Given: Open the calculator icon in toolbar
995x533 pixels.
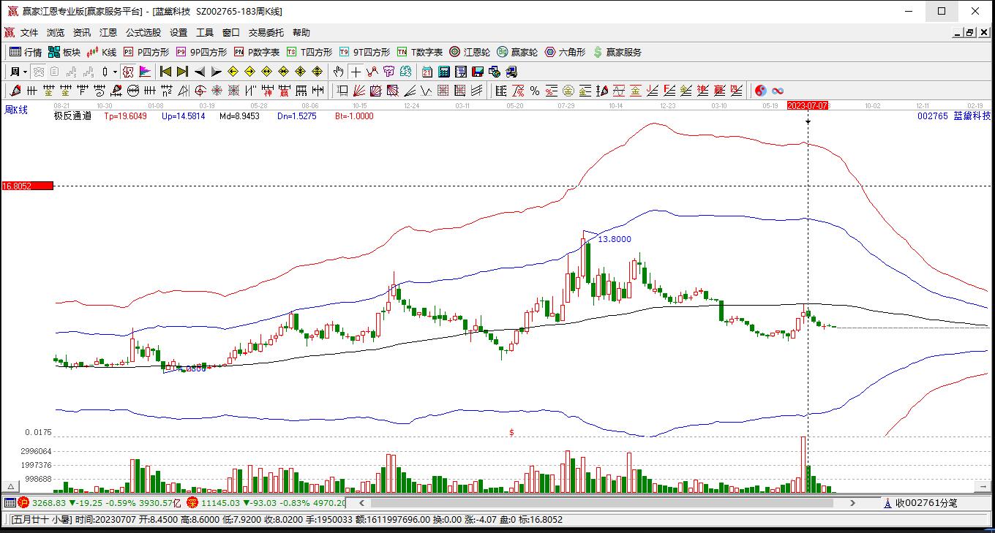Looking at the screenshot, I should [444, 72].
